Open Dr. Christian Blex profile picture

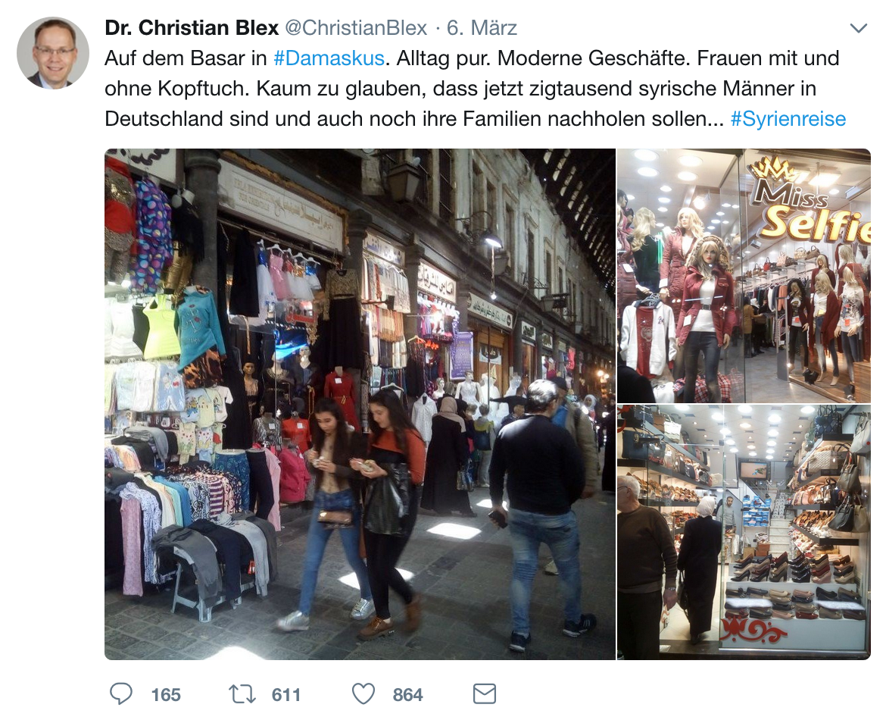point(52,52)
